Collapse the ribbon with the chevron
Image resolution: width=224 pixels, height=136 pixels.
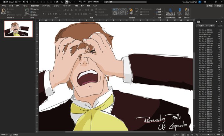(x=222, y=18)
